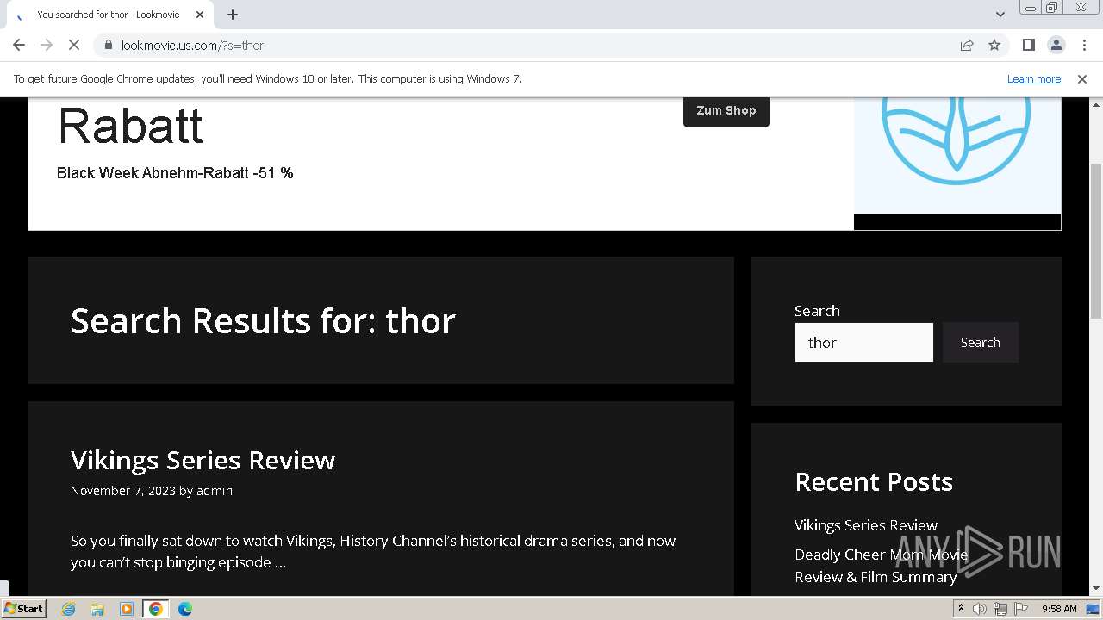
Task: Launch Internet Explorer from taskbar
Action: (69, 609)
